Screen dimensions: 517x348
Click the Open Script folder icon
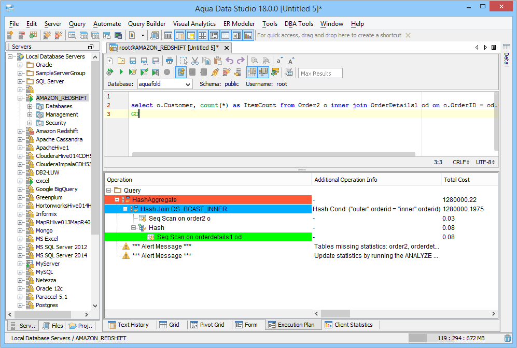121,61
